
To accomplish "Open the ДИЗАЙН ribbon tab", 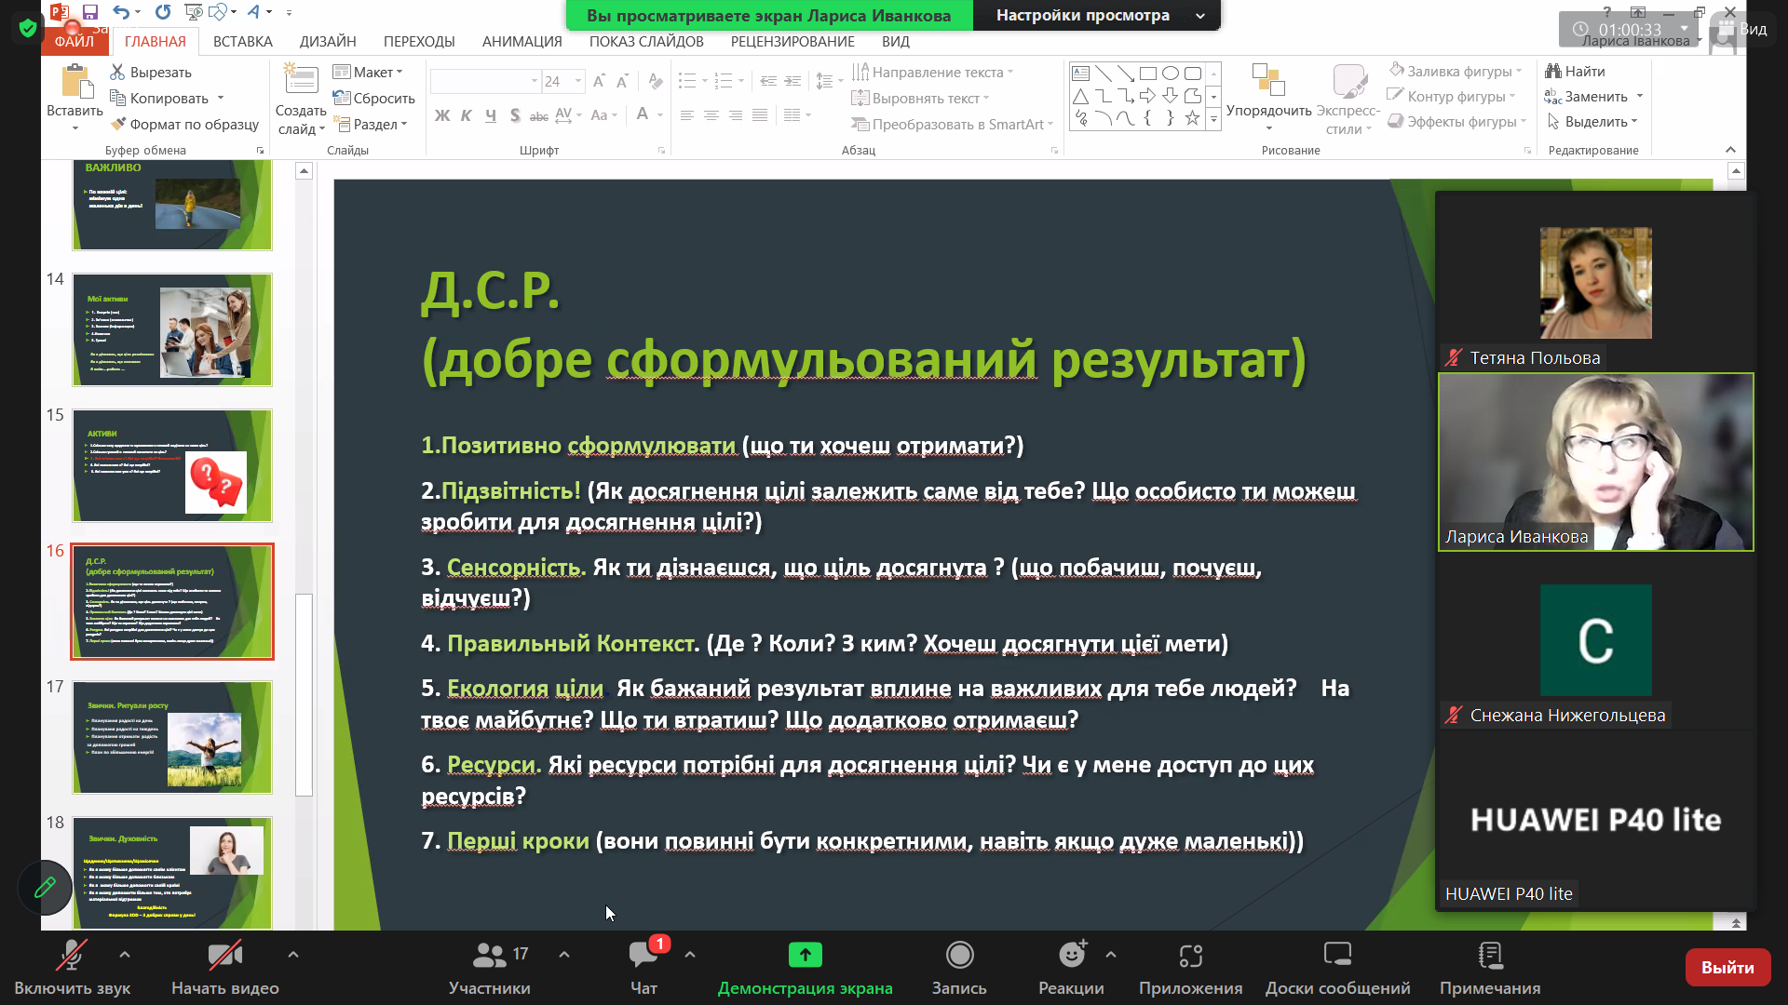I will (328, 42).
